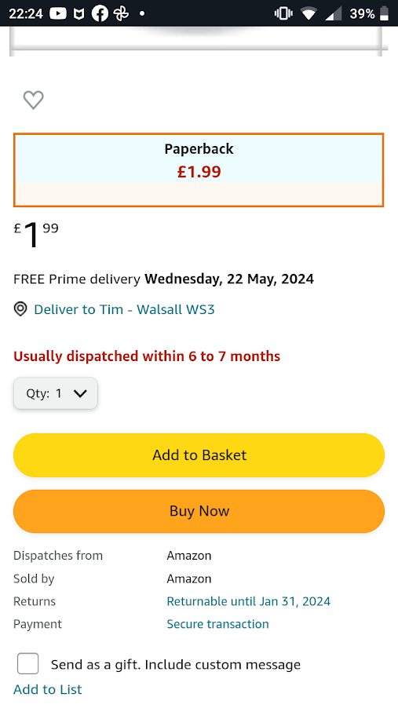Open the Secure transaction link
Viewport: 398px width, 708px height.
[x=217, y=624]
